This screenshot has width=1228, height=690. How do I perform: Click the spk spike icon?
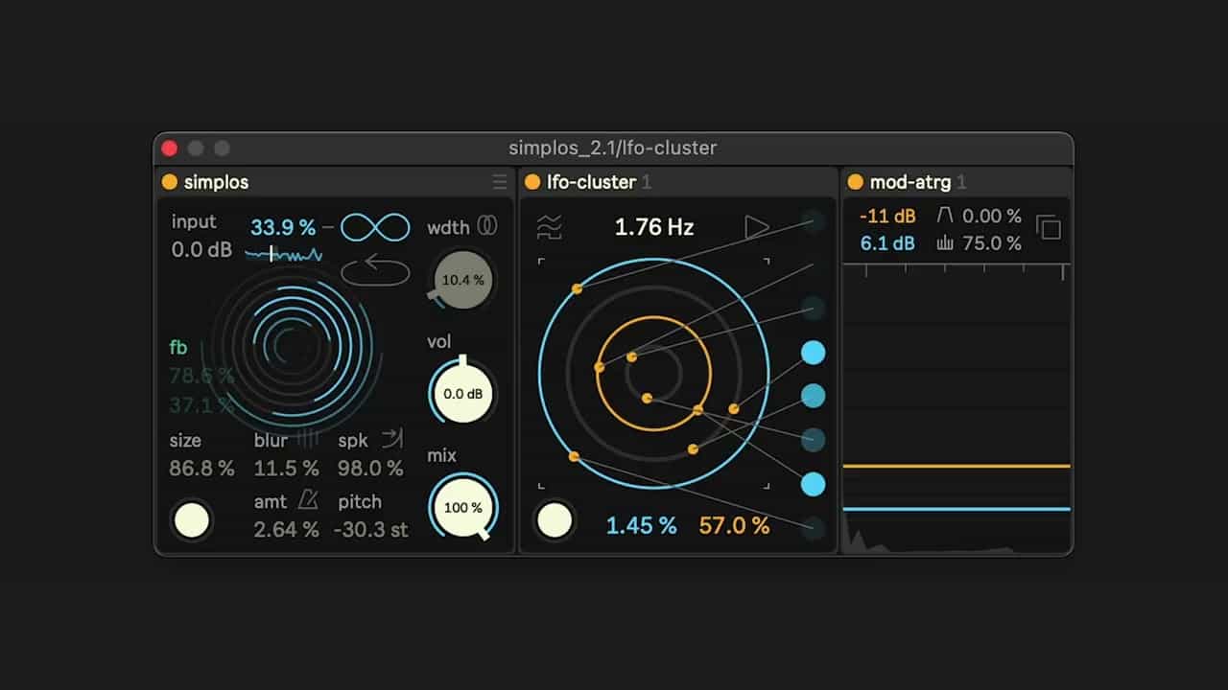pos(392,440)
